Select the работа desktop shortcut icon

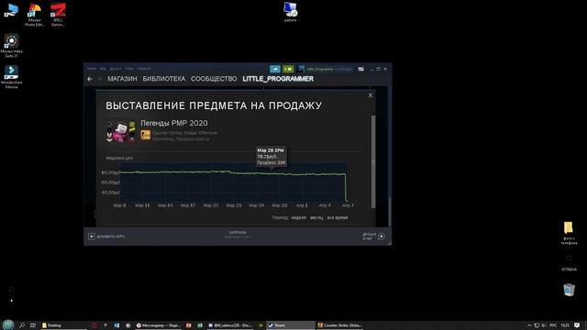[290, 12]
